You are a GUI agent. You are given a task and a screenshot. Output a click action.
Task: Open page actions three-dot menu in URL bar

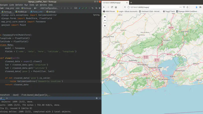[180, 7]
